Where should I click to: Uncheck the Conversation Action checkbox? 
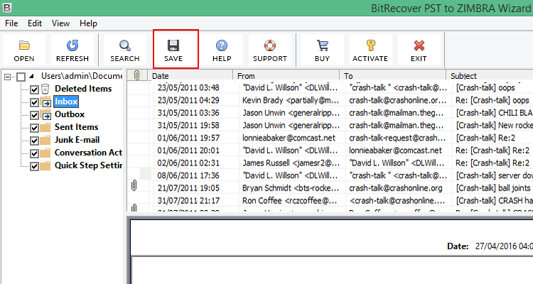(34, 153)
